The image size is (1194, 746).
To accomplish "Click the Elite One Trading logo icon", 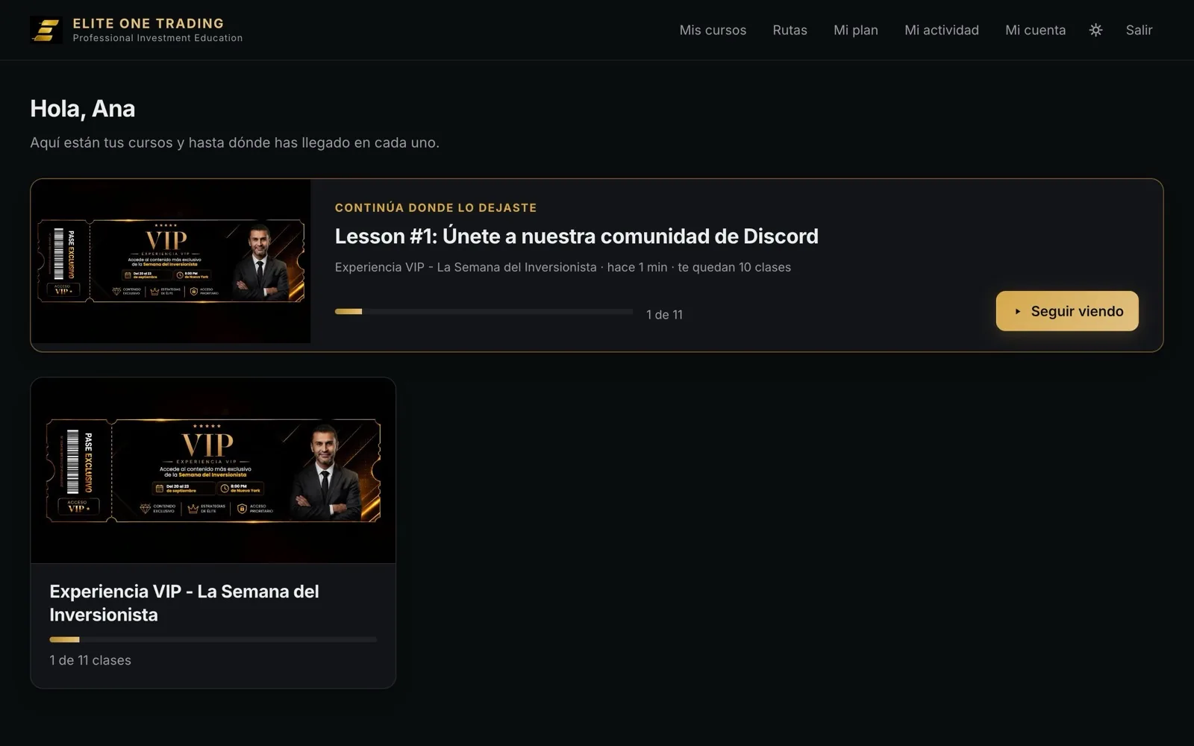I will [46, 30].
